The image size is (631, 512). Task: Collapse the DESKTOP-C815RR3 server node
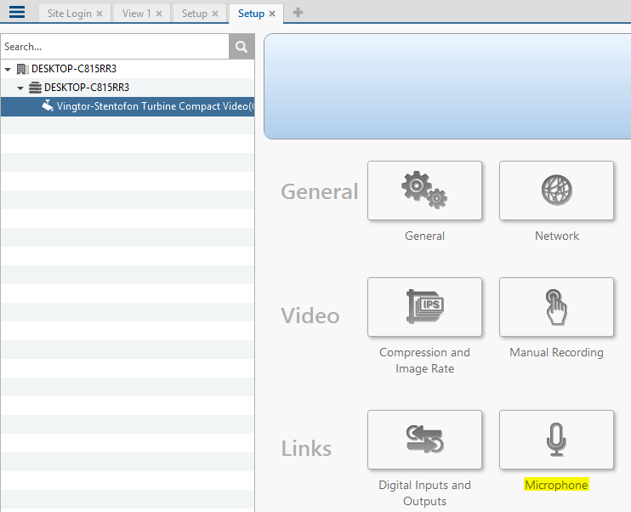(x=20, y=88)
